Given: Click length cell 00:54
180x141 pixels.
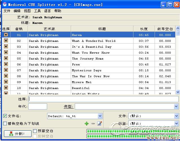Looking at the screenshot, I should pyautogui.click(x=144, y=82).
